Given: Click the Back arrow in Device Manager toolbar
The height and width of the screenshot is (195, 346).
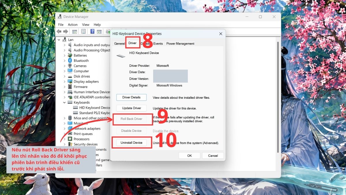Looking at the screenshot, I should pos(59,31).
